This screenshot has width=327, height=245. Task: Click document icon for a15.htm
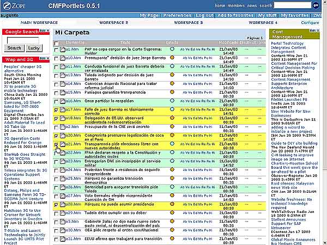click(62, 93)
